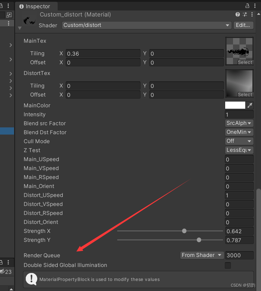Click the MainTex Offset X field
This screenshot has height=291, width=261.
(103, 62)
